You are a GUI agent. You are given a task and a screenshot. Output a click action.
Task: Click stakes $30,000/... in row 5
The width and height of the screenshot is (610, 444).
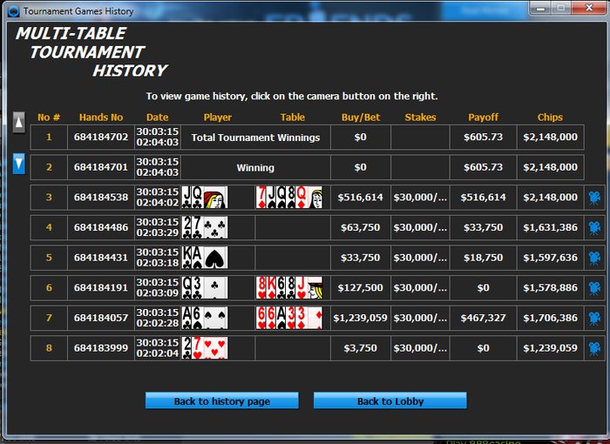click(420, 258)
